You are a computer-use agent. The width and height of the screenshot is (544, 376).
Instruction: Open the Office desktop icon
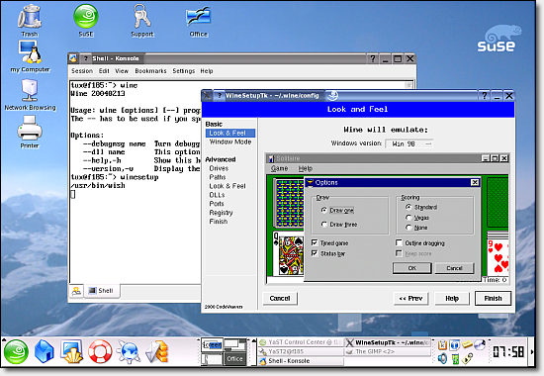[199, 21]
